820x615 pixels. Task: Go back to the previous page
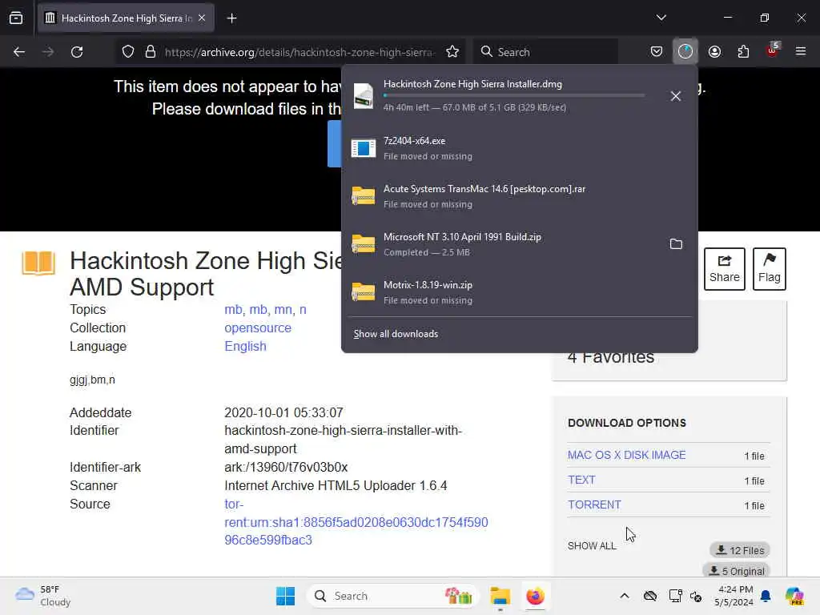coord(19,52)
